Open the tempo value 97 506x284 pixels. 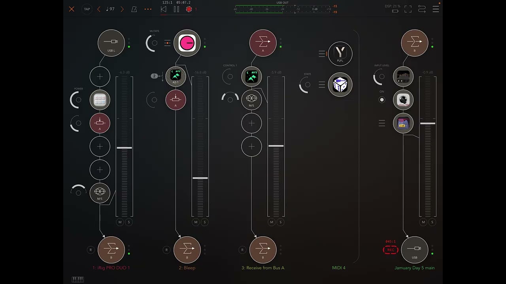pos(110,9)
